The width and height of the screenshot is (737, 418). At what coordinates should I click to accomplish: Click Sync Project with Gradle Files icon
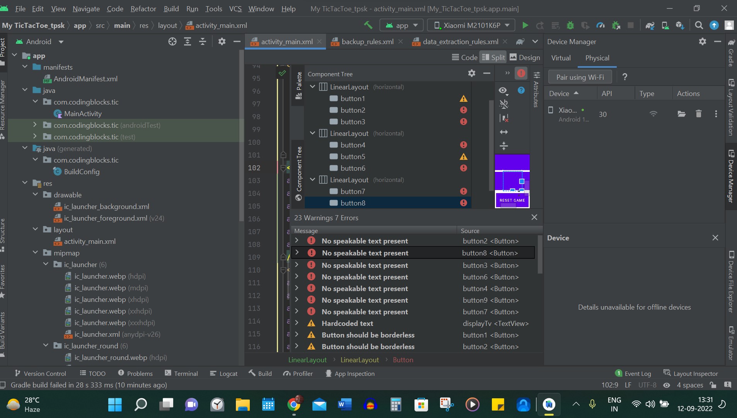point(650,26)
